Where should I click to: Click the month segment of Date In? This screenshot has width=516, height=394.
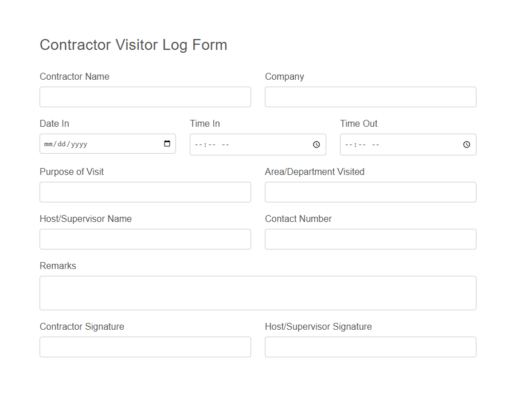50,144
